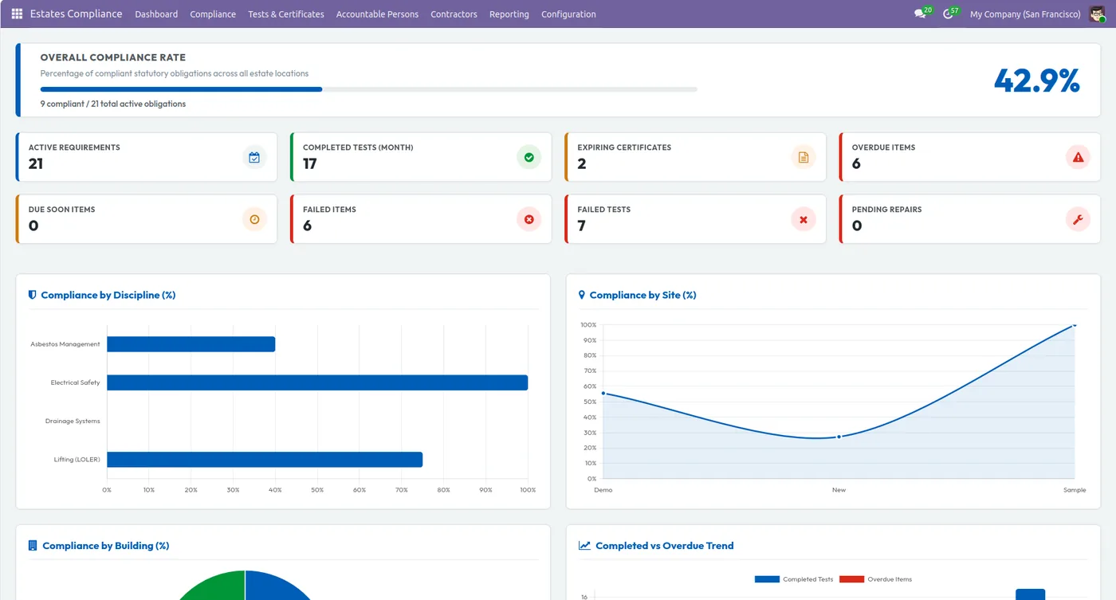1116x600 pixels.
Task: Click the Sample label on site chart axis
Action: [x=1075, y=490]
